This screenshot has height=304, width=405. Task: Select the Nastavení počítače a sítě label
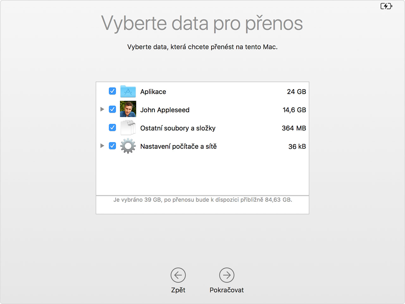(178, 147)
